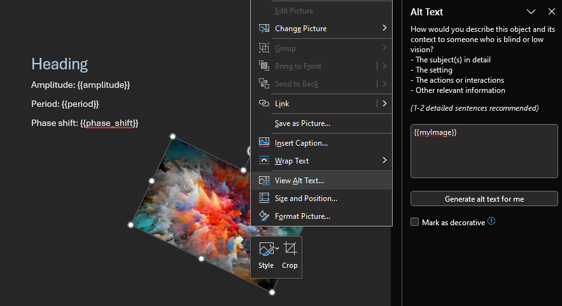The height and width of the screenshot is (306, 562).
Task: Enable Mark as decorative checkbox
Action: [415, 222]
